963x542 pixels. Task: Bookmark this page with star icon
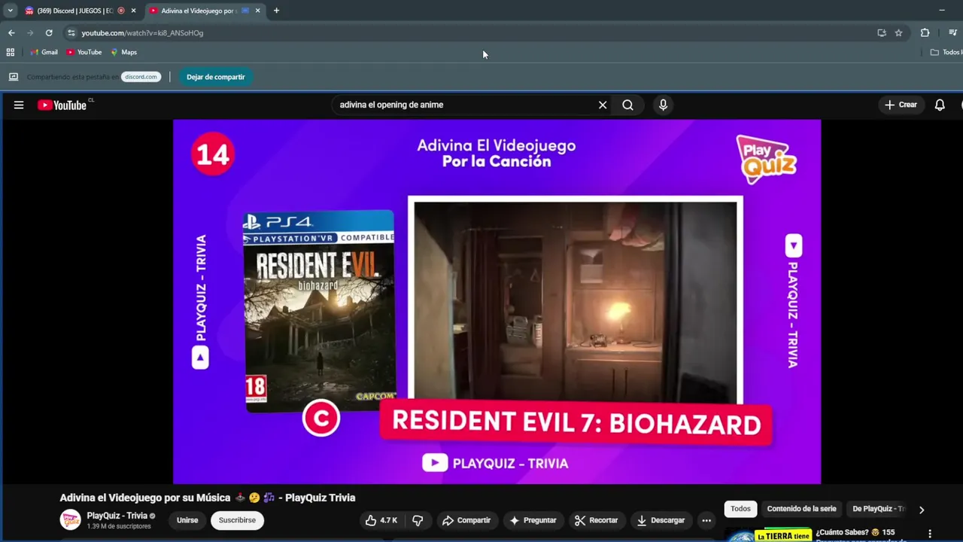(898, 33)
